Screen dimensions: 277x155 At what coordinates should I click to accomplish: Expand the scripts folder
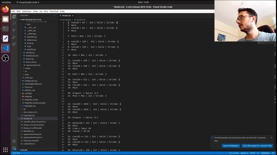pyautogui.click(x=27, y=68)
